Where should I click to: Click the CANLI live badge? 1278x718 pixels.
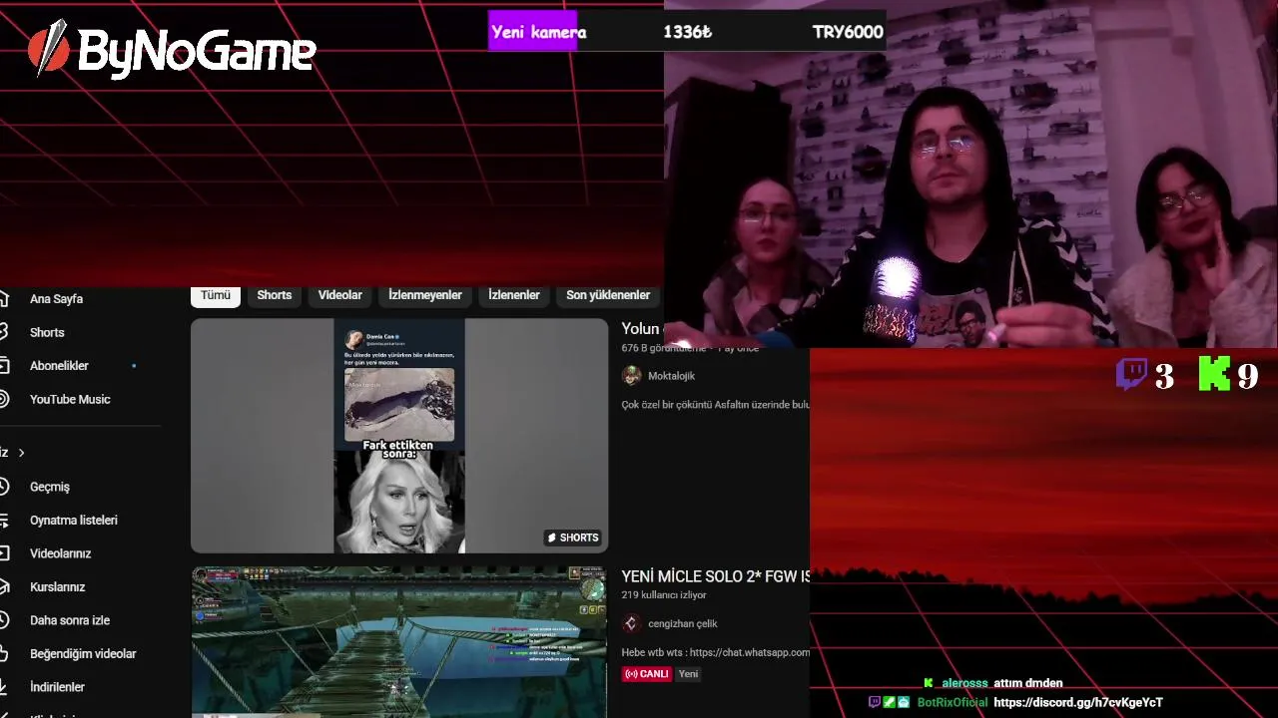[646, 674]
